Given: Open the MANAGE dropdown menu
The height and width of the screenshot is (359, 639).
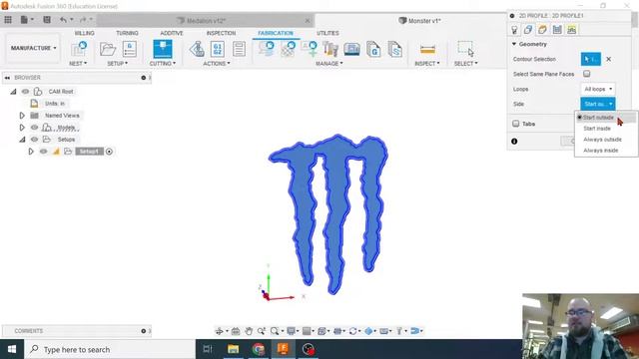Looking at the screenshot, I should click(x=329, y=64).
